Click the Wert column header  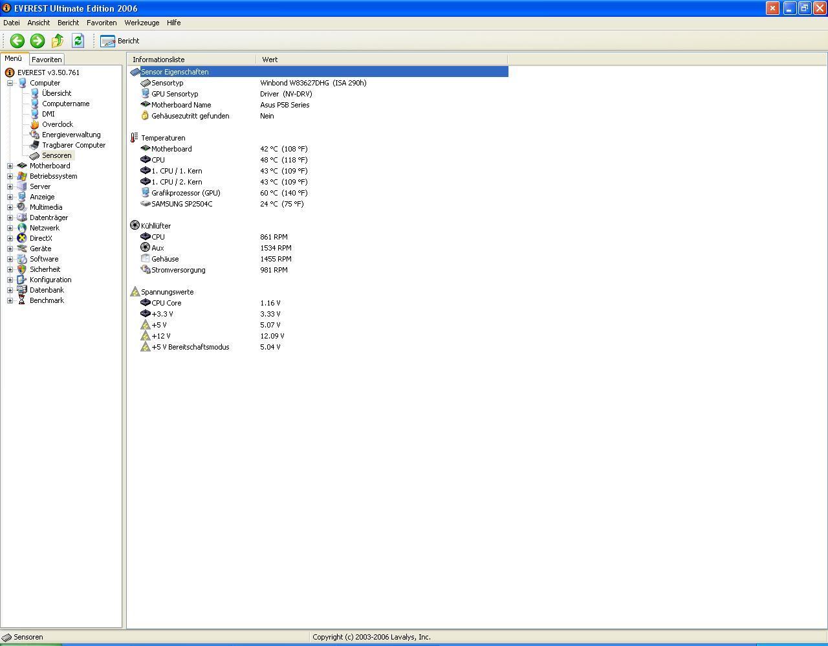(x=382, y=60)
